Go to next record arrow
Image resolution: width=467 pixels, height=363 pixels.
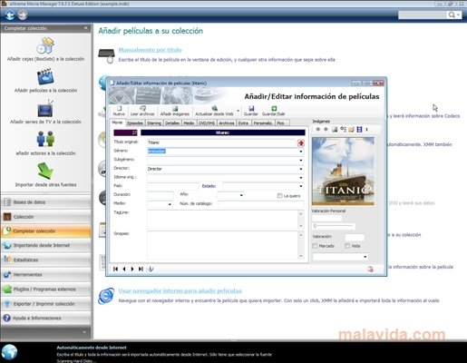(x=132, y=269)
